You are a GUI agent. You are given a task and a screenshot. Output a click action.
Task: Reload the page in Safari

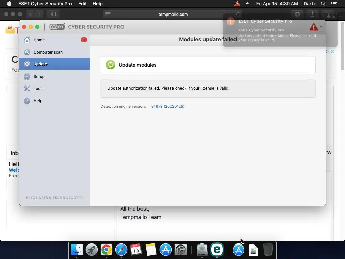[238, 14]
